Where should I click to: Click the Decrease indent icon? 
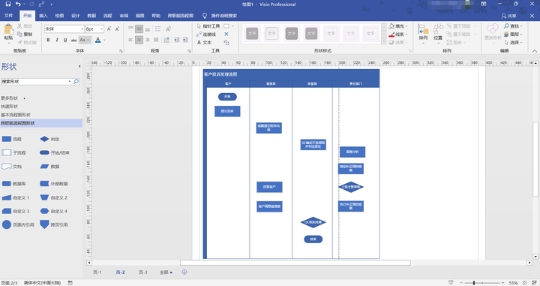177,40
